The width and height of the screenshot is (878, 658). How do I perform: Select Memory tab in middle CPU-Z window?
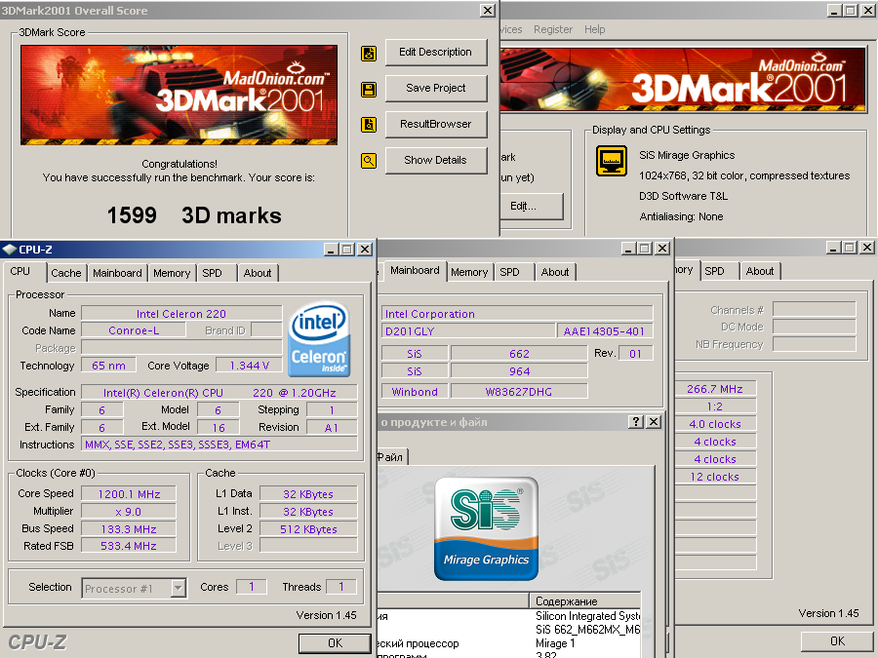(x=469, y=272)
